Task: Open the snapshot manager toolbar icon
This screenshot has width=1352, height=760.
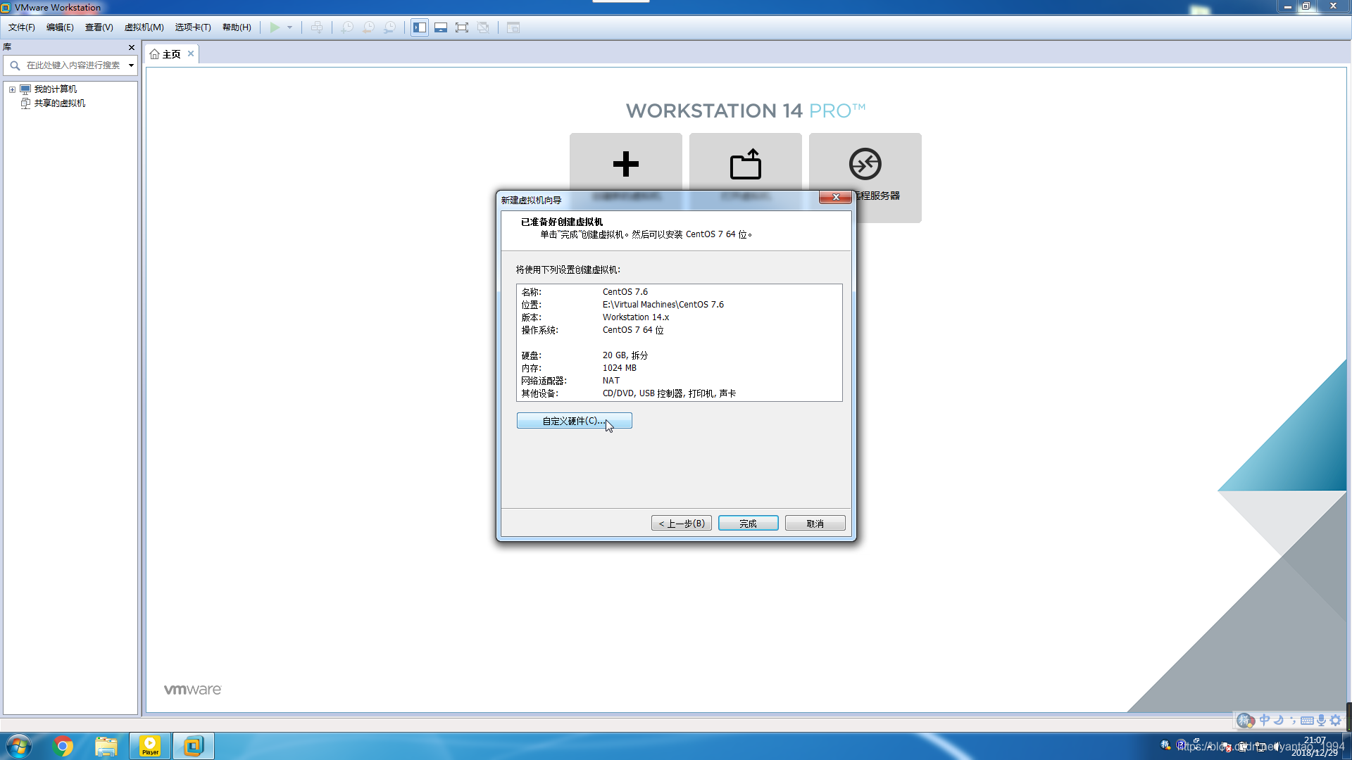Action: [x=389, y=27]
